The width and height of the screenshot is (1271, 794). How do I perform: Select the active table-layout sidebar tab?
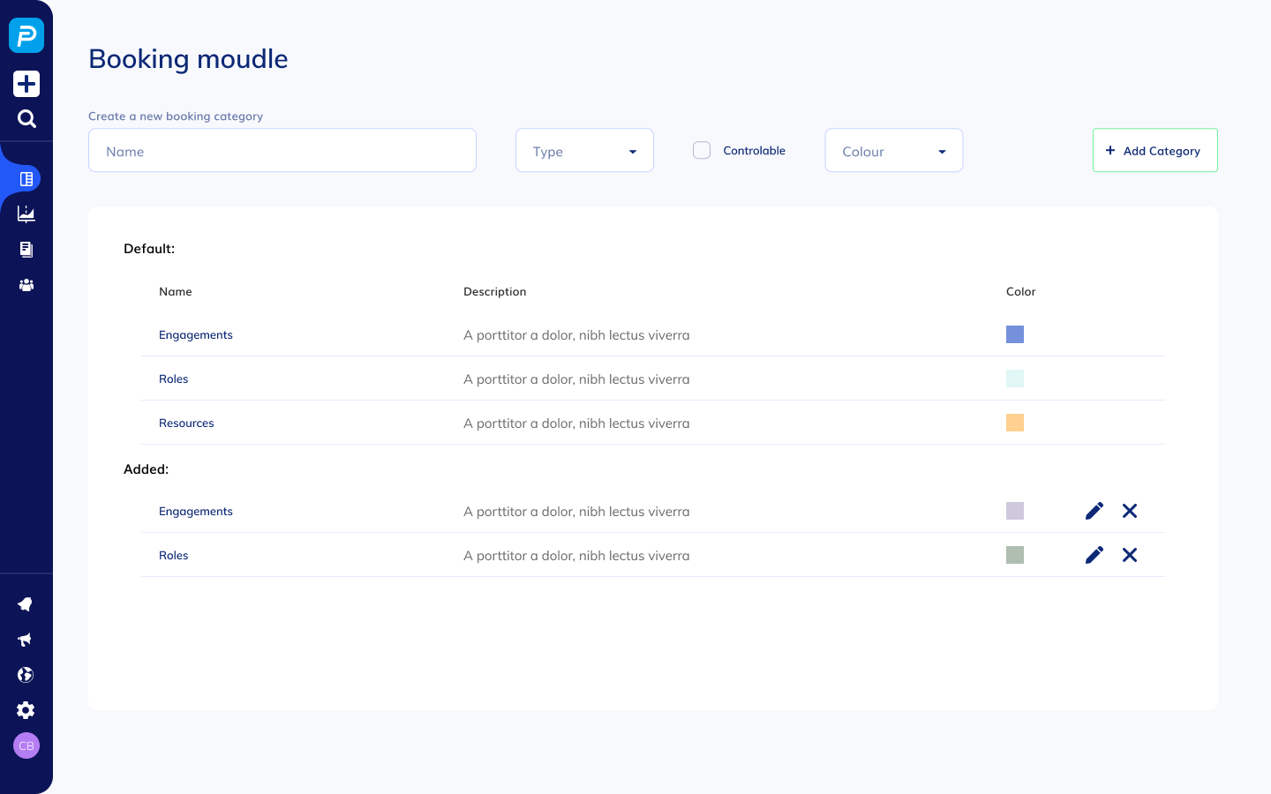point(26,179)
